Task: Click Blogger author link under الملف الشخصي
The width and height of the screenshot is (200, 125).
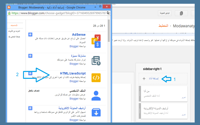Action: 74,99
